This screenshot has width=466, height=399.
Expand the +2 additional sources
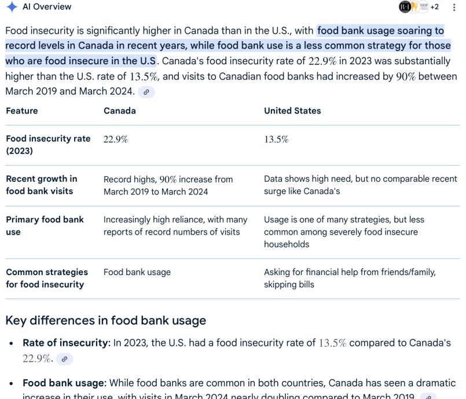(x=434, y=7)
